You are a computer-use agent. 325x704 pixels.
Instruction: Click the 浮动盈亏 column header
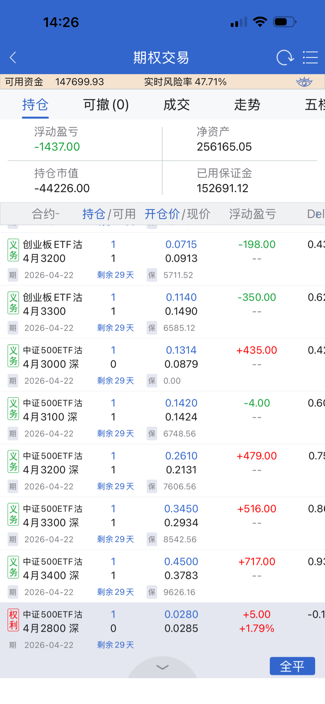[x=252, y=214]
